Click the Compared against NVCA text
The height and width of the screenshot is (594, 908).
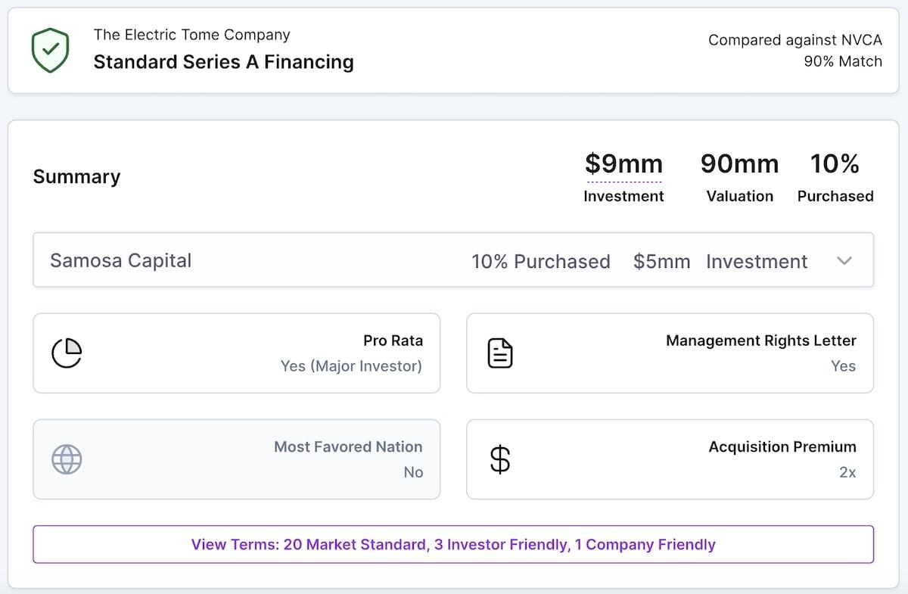click(794, 40)
